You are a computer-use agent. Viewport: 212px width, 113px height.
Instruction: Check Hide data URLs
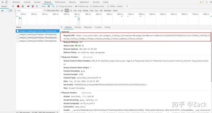click(x=45, y=10)
